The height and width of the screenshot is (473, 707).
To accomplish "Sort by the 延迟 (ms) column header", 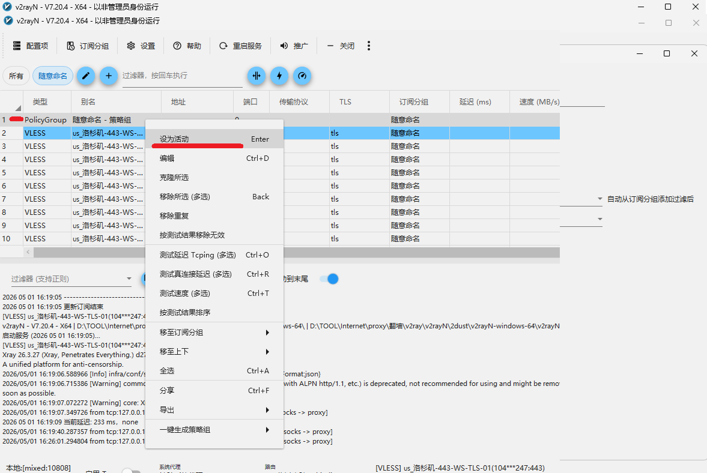I will tap(479, 102).
